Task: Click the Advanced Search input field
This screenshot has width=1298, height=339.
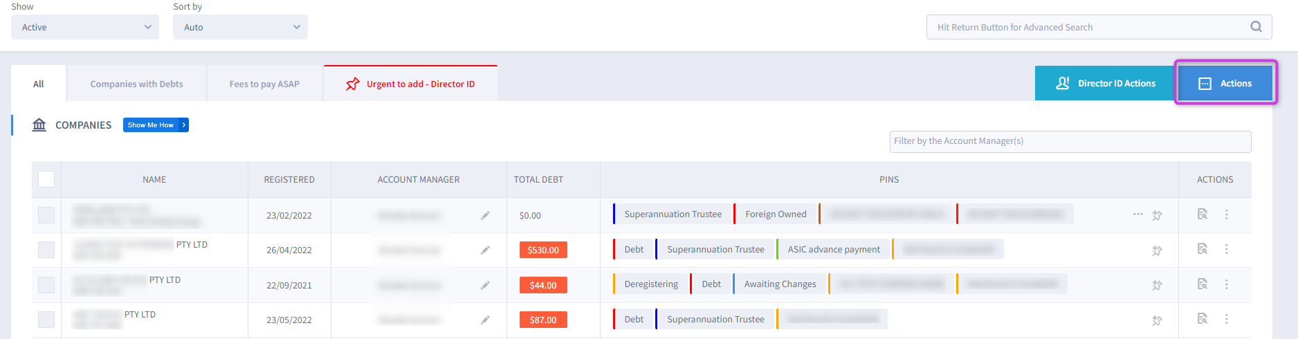Action: click(x=1086, y=27)
